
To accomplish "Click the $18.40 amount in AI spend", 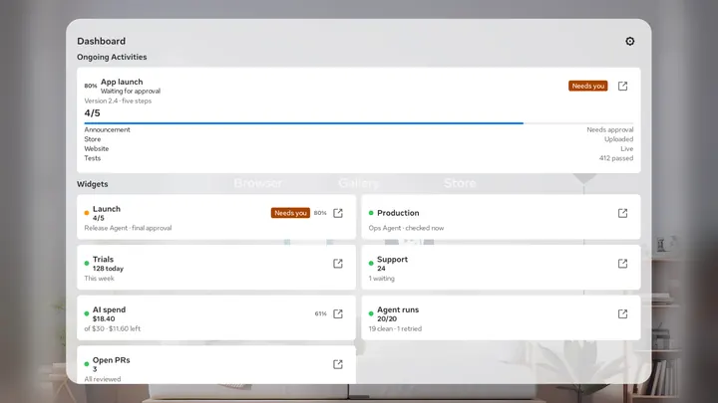I will pyautogui.click(x=104, y=319).
